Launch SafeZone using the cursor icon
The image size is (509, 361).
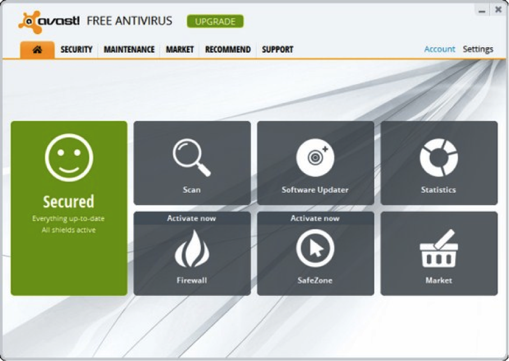[x=315, y=248]
